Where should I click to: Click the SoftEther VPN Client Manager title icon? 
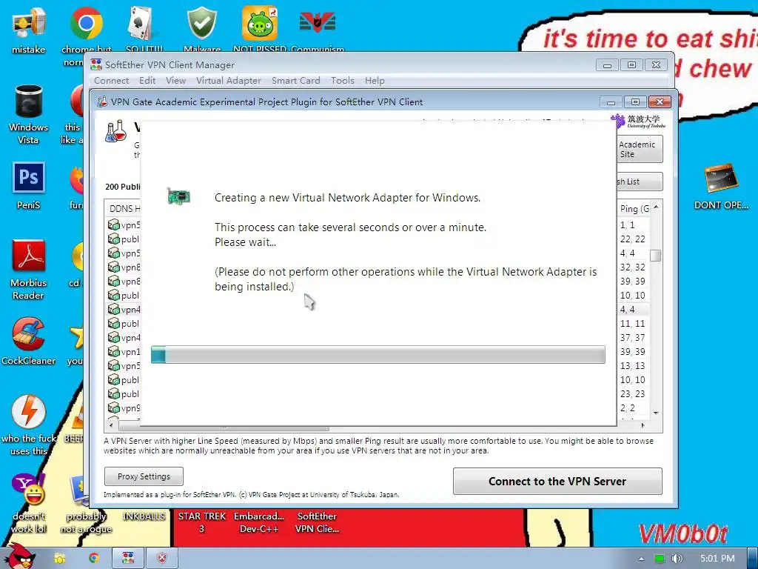(96, 64)
